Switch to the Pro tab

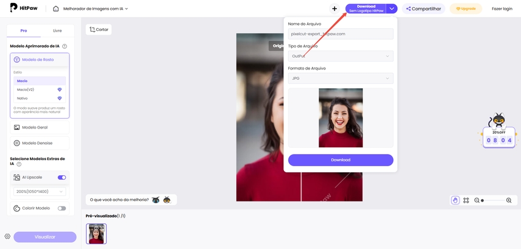(23, 30)
